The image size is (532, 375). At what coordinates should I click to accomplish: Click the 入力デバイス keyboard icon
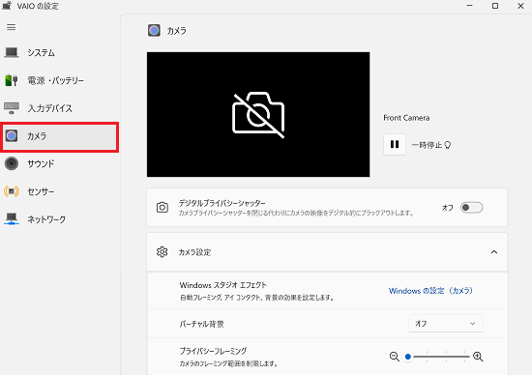[x=12, y=108]
